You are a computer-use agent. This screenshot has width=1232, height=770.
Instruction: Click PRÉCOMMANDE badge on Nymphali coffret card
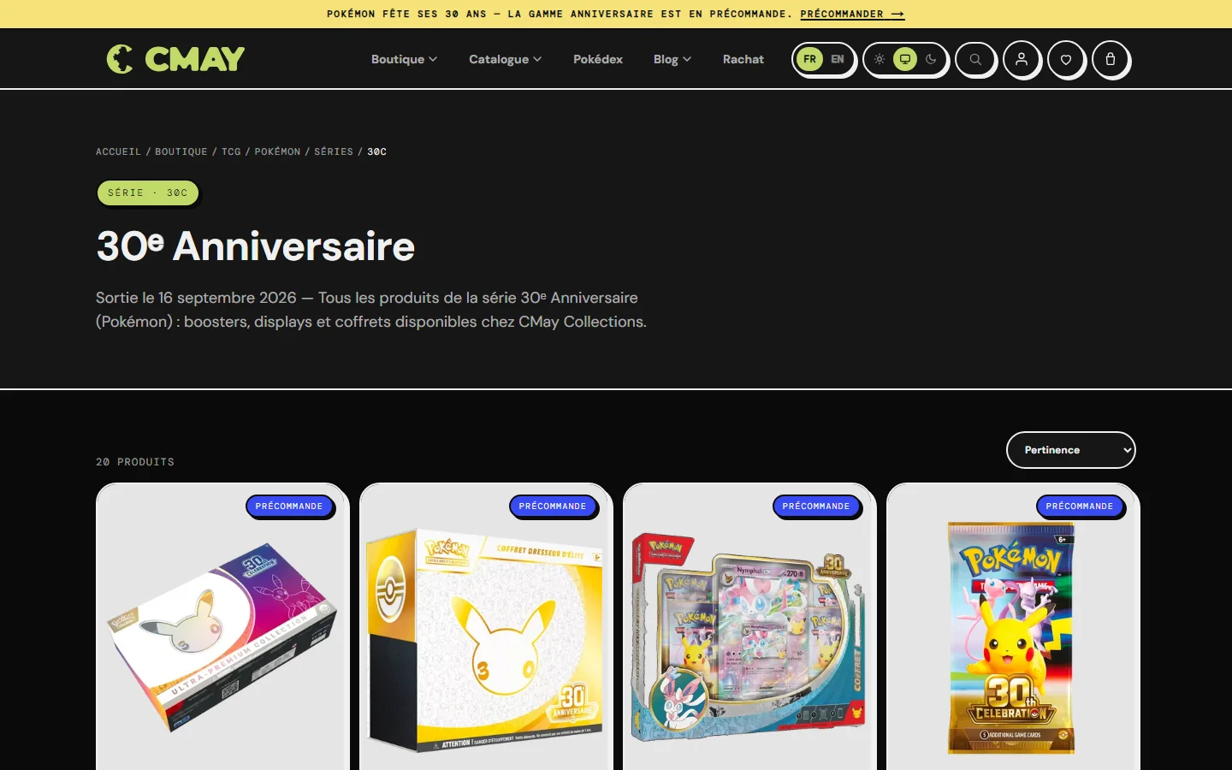point(816,506)
